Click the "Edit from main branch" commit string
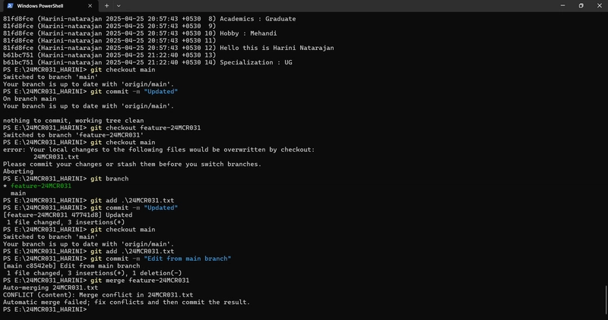608x320 pixels. coord(188,259)
